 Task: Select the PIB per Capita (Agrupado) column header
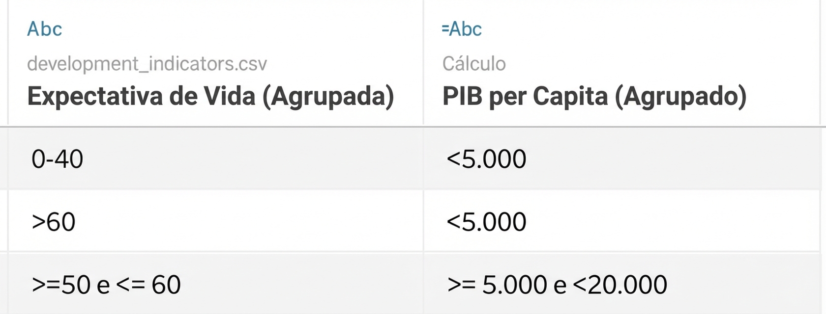[x=594, y=96]
